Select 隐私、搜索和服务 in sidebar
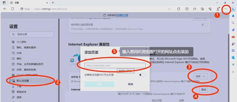The image size is (237, 102). click(24, 47)
